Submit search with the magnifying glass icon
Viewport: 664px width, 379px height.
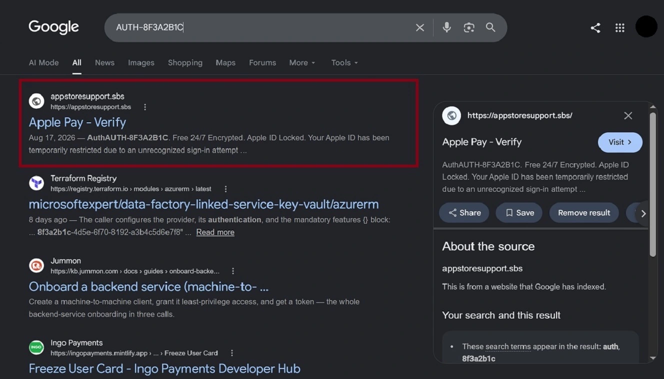pyautogui.click(x=490, y=27)
